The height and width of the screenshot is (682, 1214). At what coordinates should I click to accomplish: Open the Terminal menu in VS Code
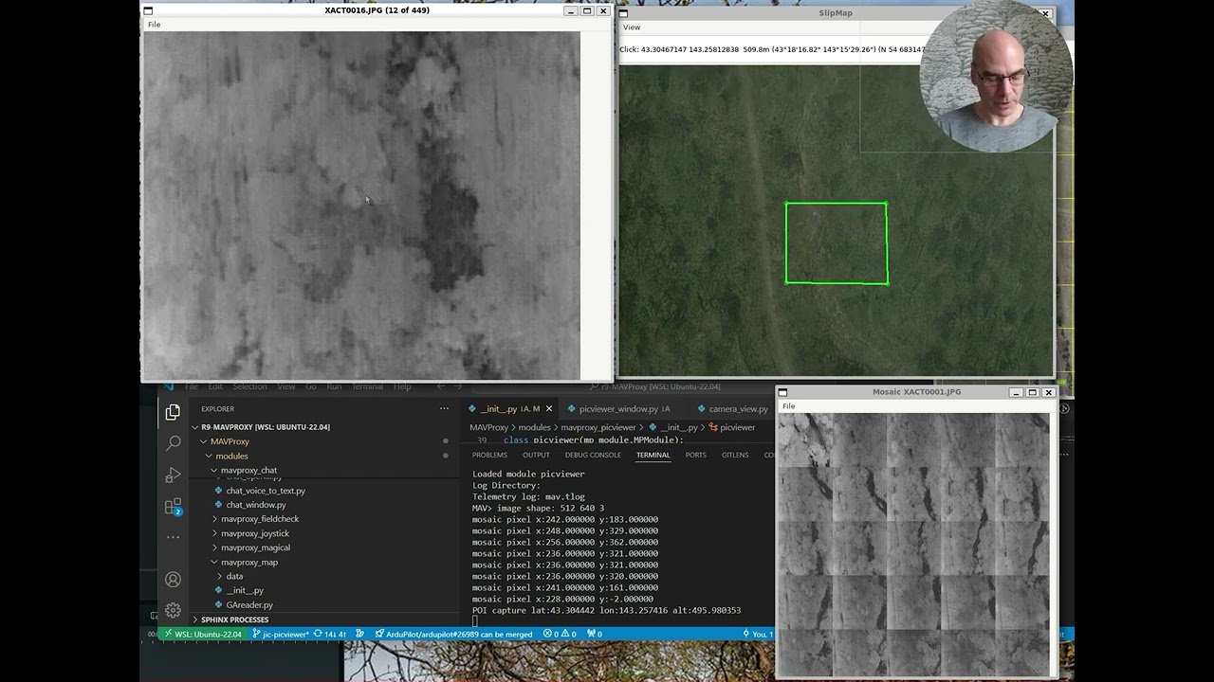[x=368, y=386]
